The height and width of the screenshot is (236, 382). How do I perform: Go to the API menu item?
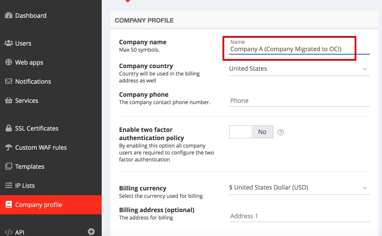tap(20, 232)
